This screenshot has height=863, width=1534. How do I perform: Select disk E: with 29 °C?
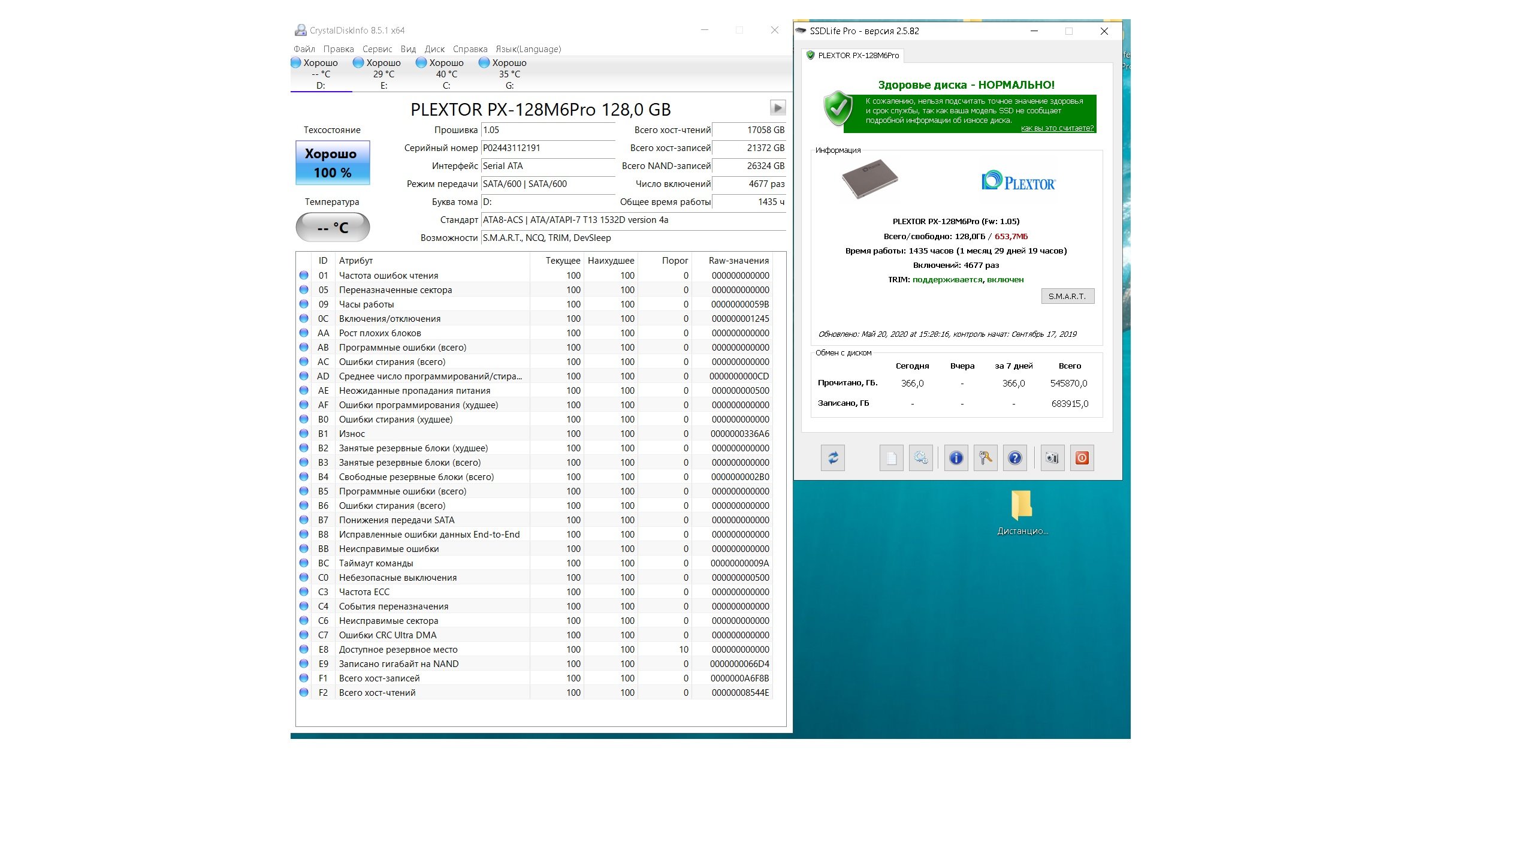point(383,74)
